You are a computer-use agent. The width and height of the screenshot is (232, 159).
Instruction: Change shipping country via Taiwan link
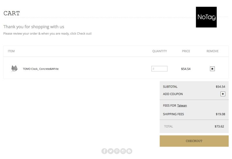[182, 106]
